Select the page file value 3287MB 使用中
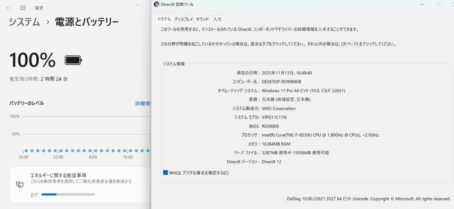This screenshot has width=454, height=209. [x=295, y=153]
